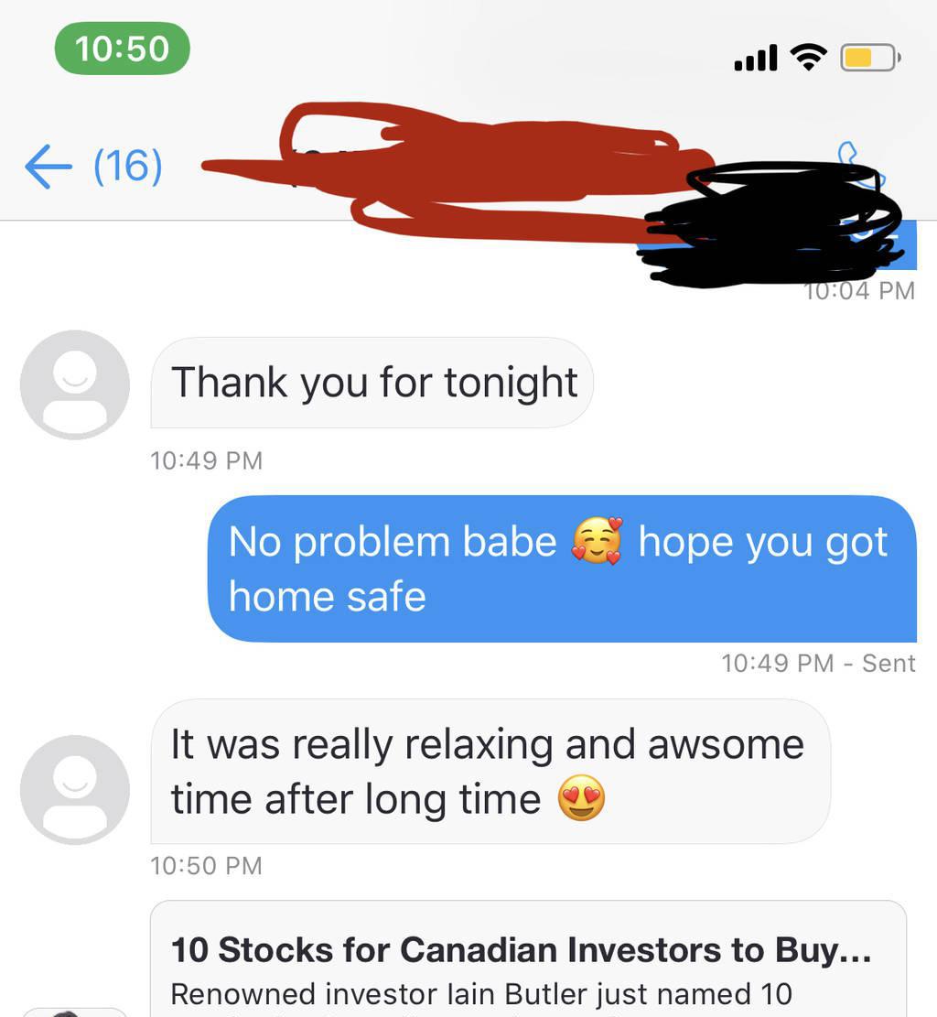The width and height of the screenshot is (937, 1017).
Task: Select the "It was really relaxing" bubble
Action: (x=490, y=771)
